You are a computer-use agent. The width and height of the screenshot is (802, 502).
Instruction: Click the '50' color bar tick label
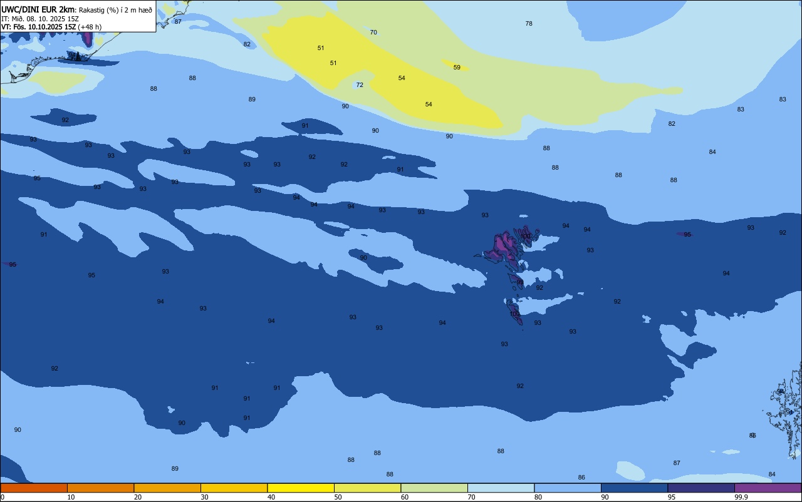click(338, 497)
